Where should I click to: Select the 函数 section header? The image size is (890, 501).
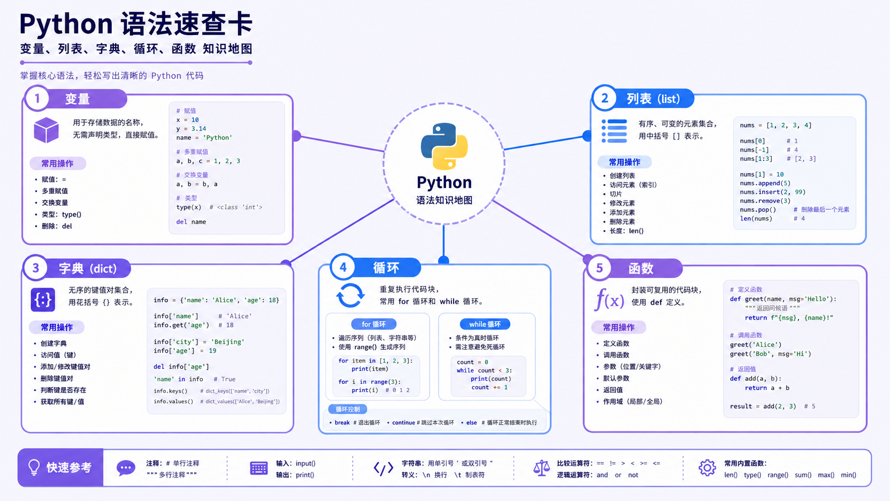[641, 268]
